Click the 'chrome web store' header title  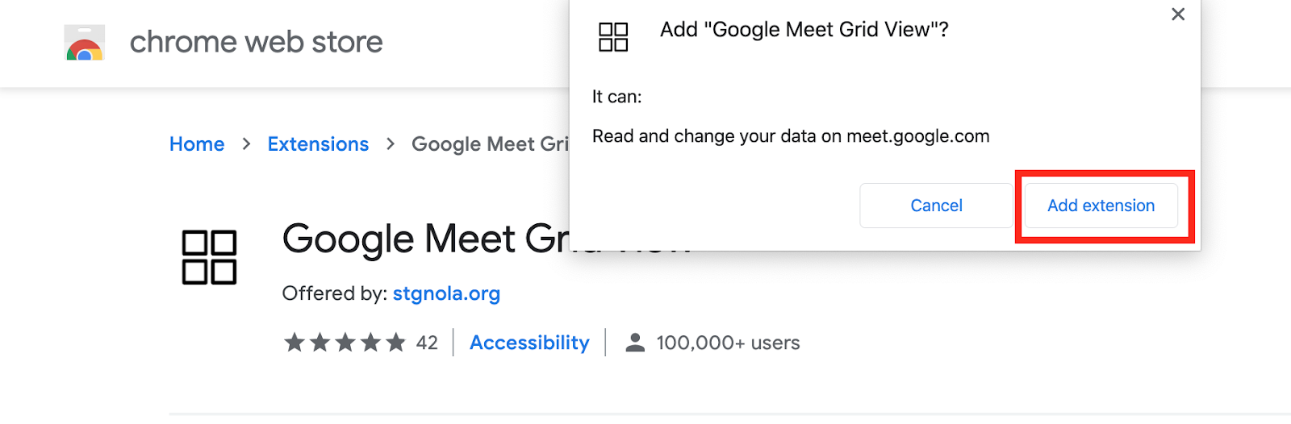click(257, 42)
